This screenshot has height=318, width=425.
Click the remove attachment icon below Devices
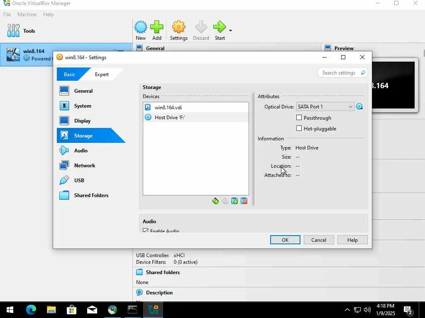coord(244,201)
